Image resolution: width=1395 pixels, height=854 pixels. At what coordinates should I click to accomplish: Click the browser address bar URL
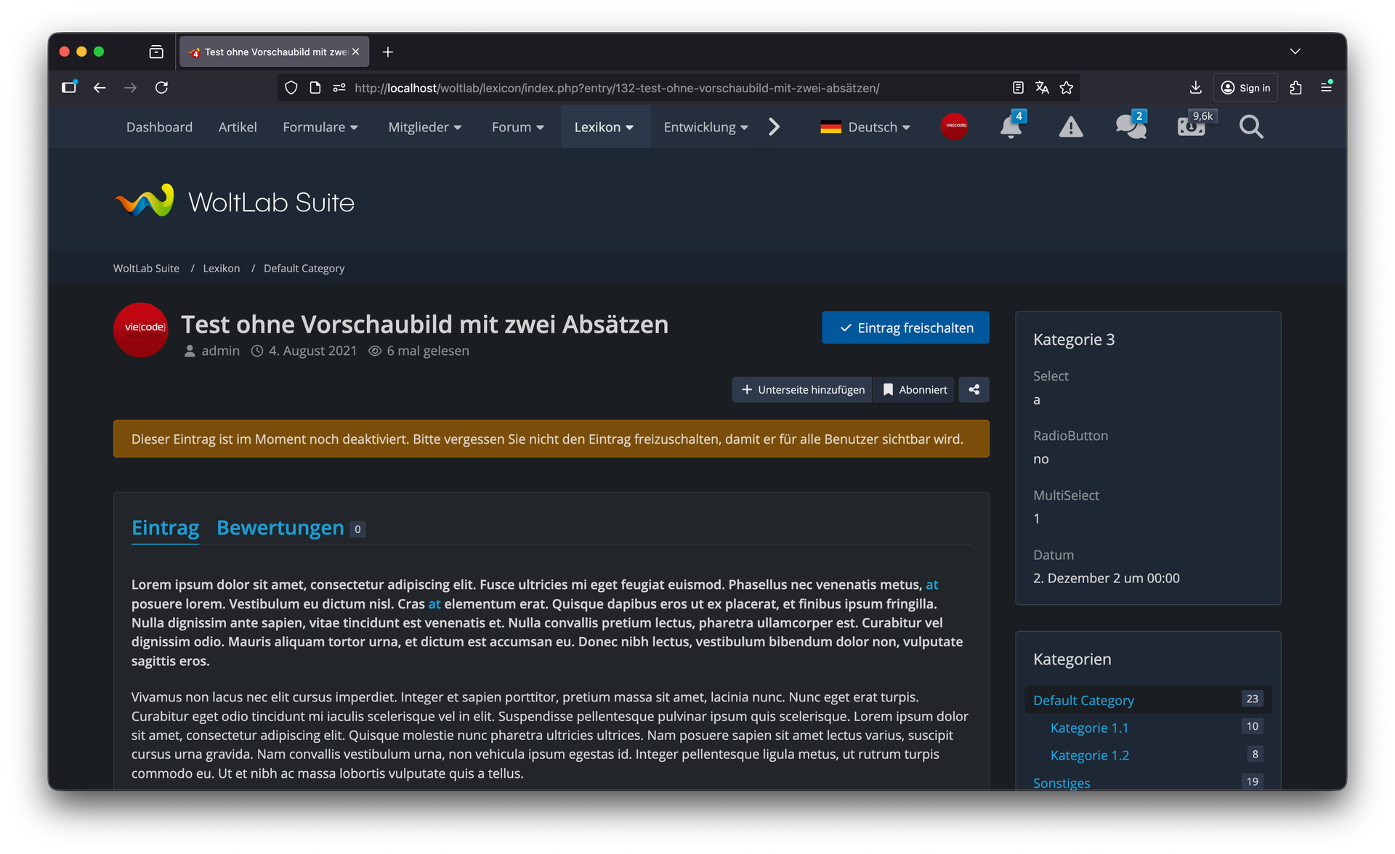coord(616,88)
